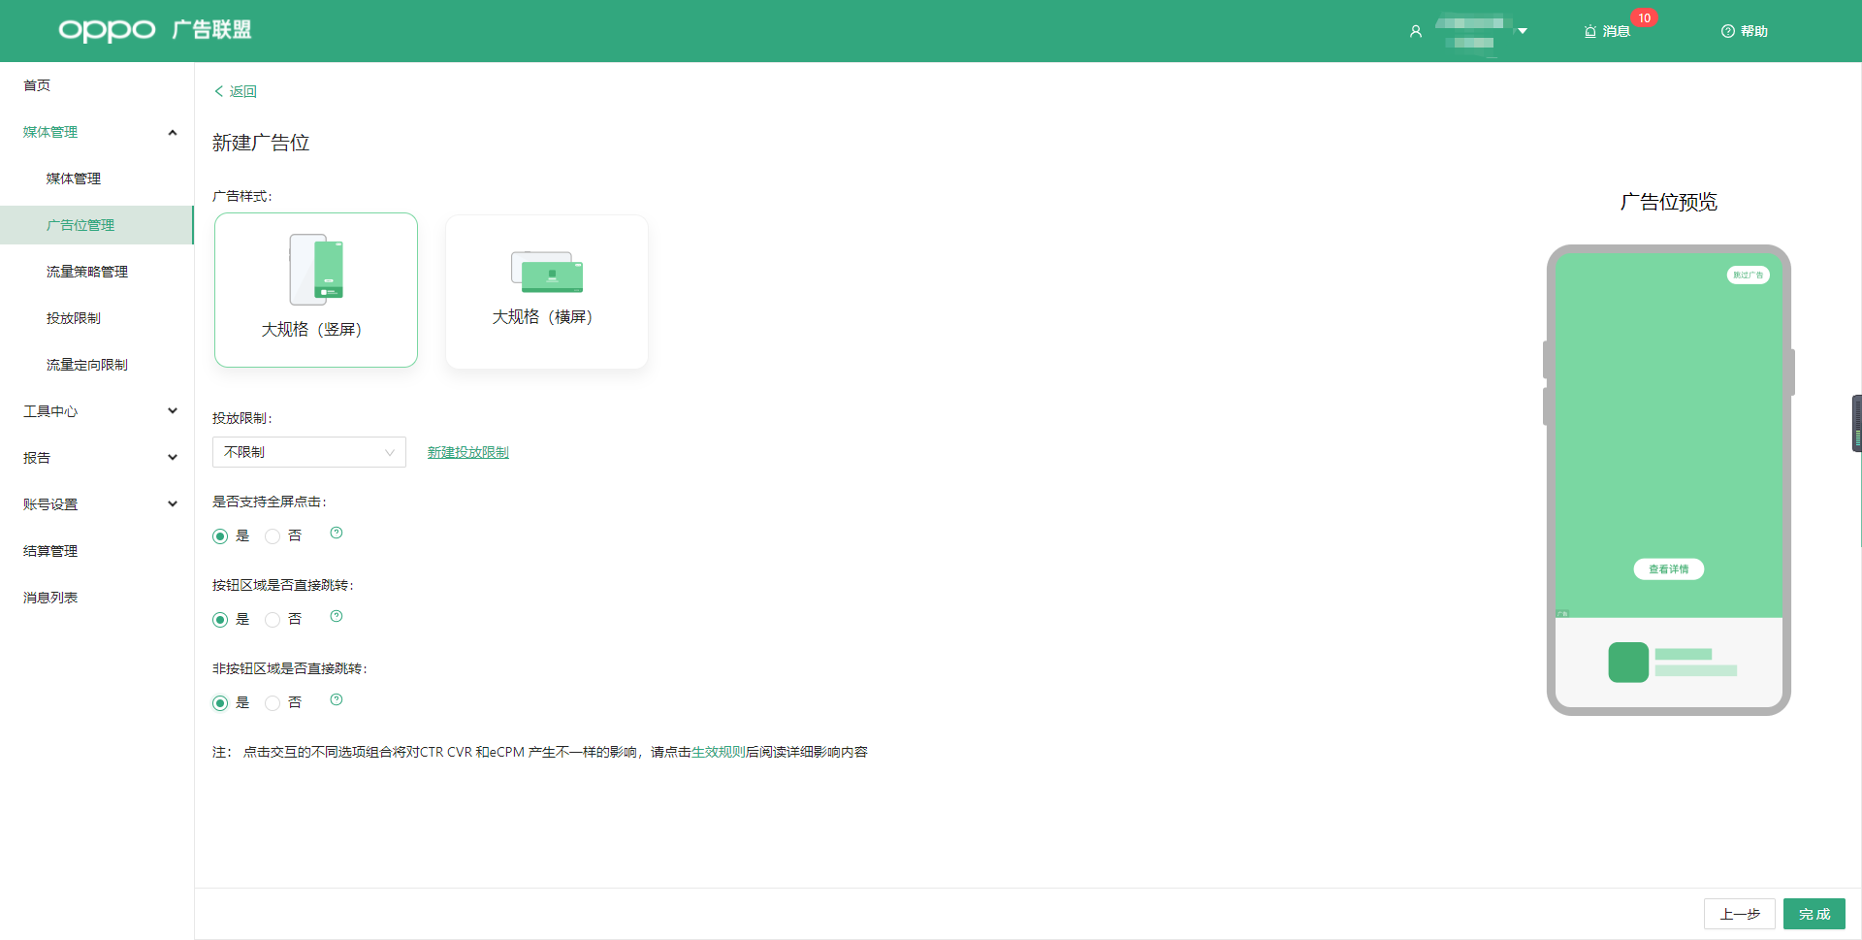
Task: Click help icon beside 非按钮区域是否直接跳转
Action: [337, 700]
